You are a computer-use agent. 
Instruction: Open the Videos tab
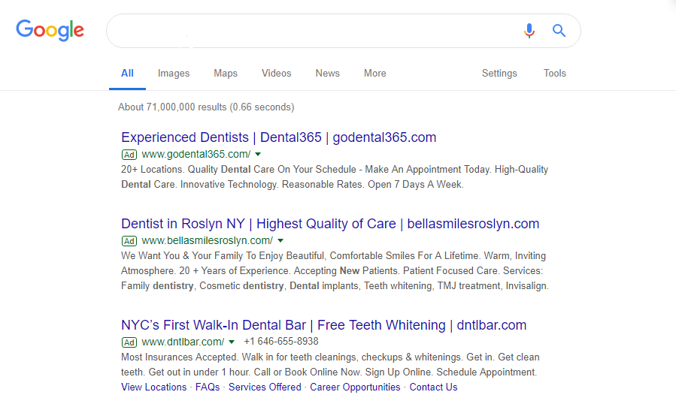coord(277,74)
